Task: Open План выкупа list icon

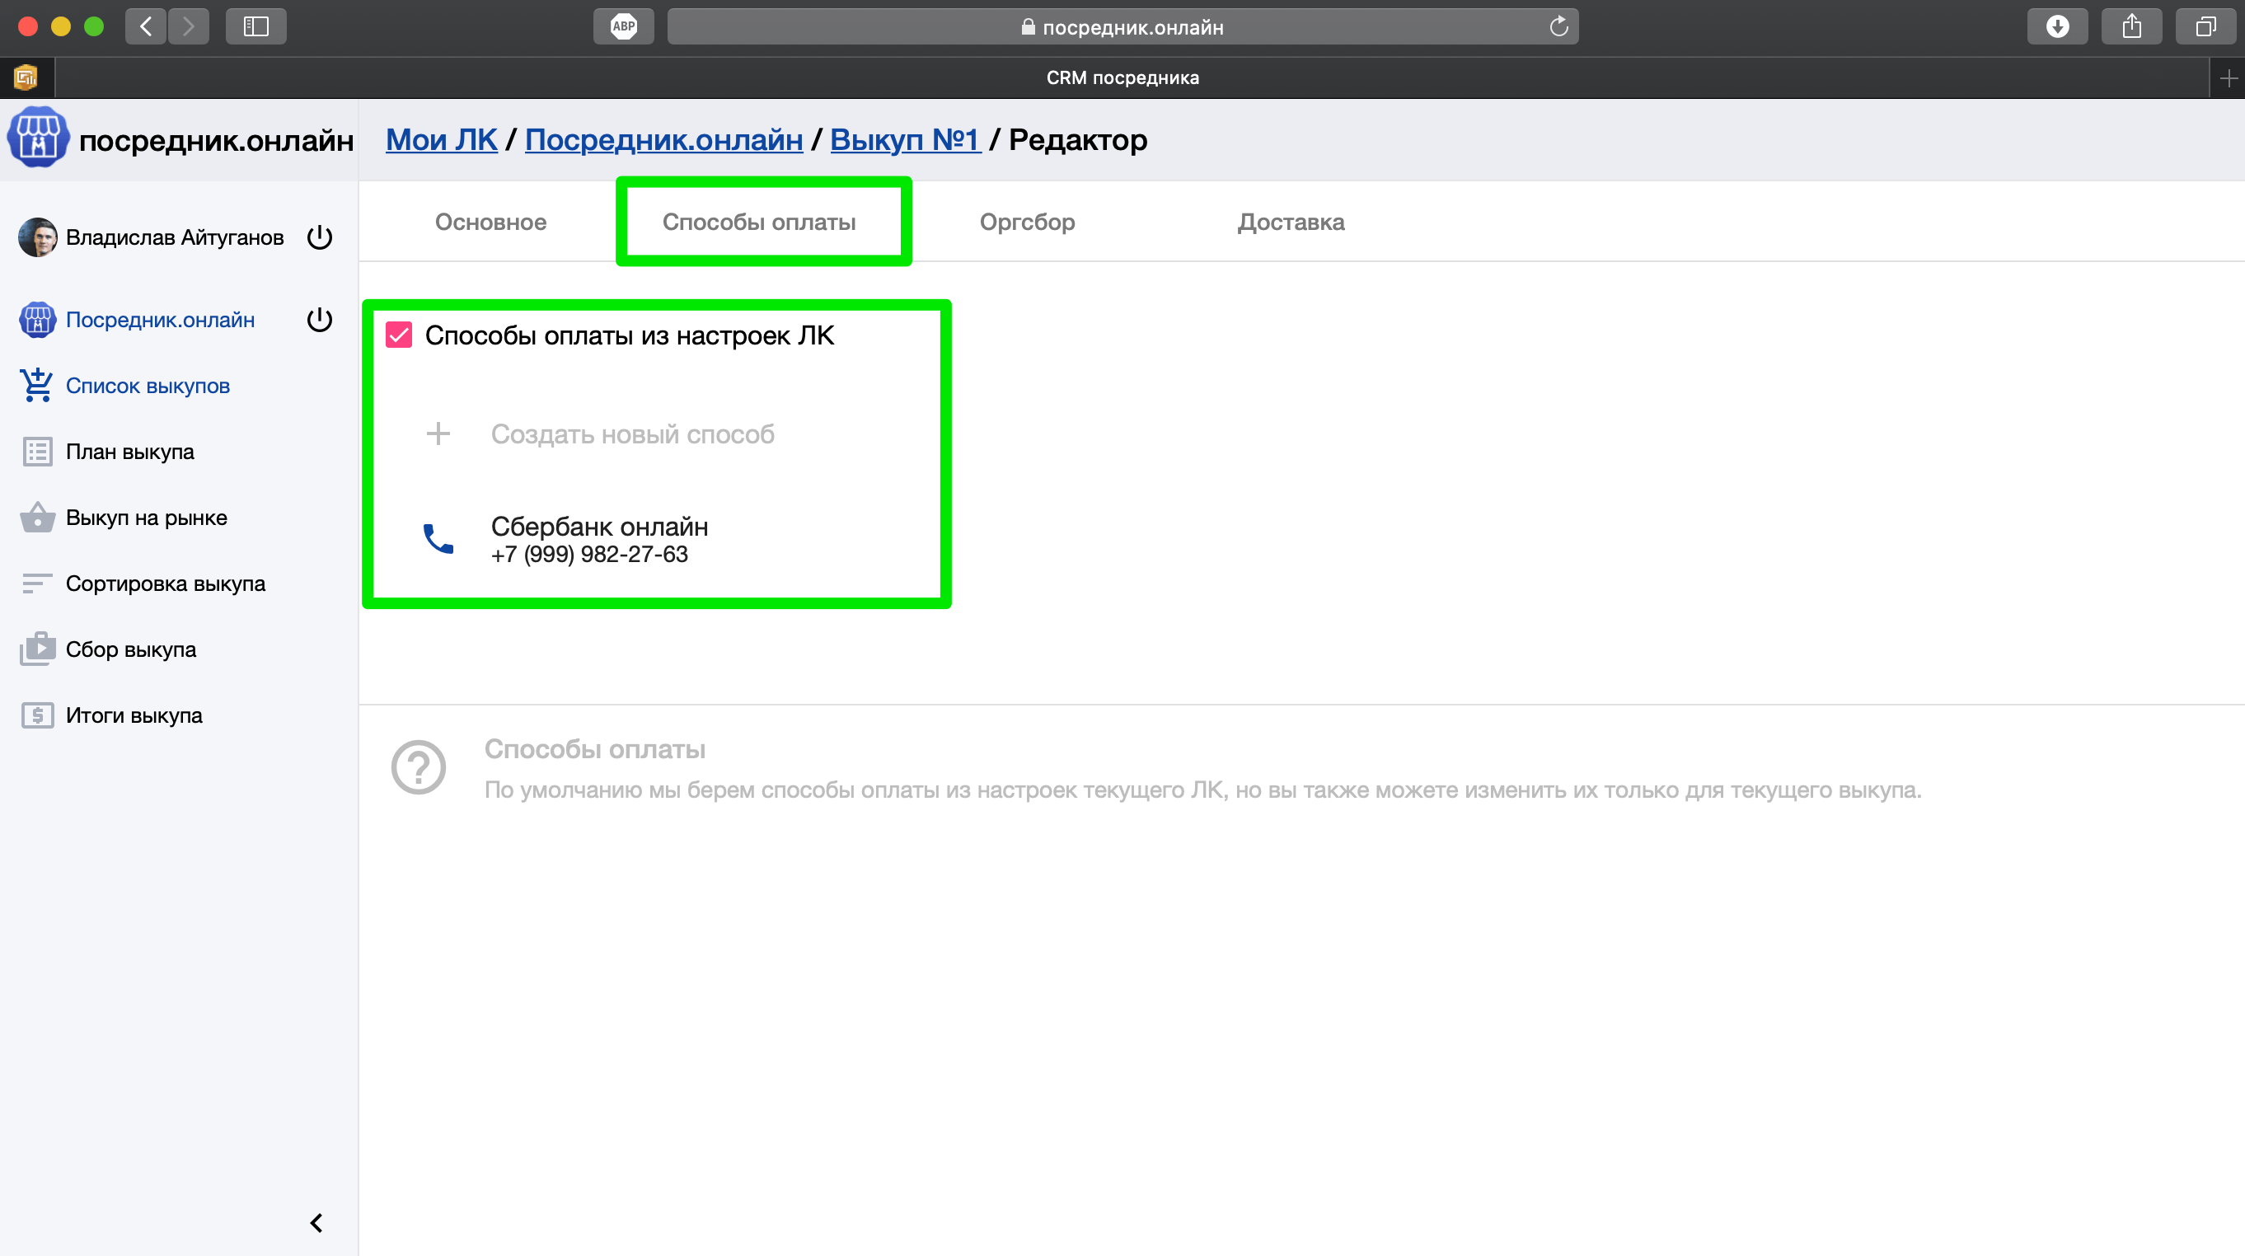Action: pyautogui.click(x=36, y=452)
